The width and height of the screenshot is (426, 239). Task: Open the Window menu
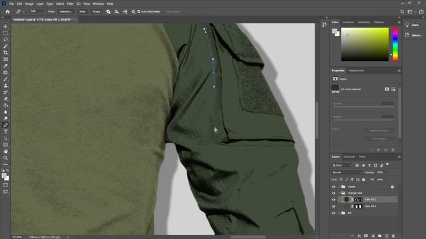(99, 4)
